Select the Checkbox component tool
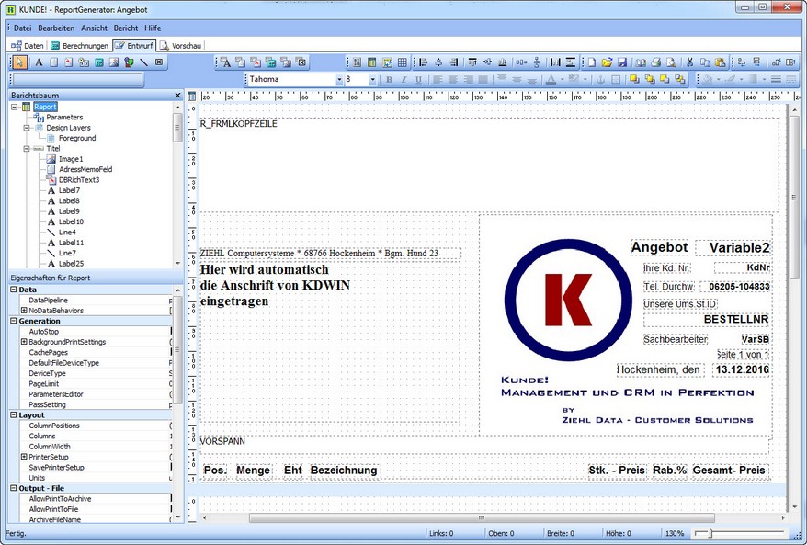The height and width of the screenshot is (545, 807). click(159, 62)
